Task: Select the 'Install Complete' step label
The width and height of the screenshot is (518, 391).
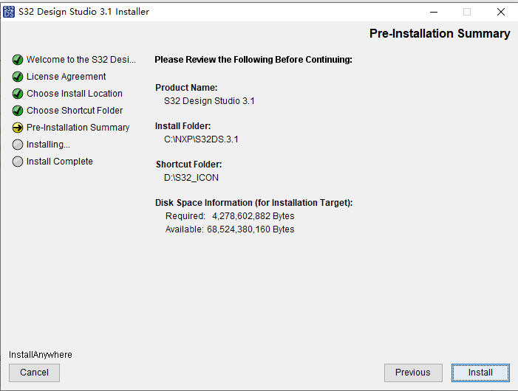Action: point(59,162)
